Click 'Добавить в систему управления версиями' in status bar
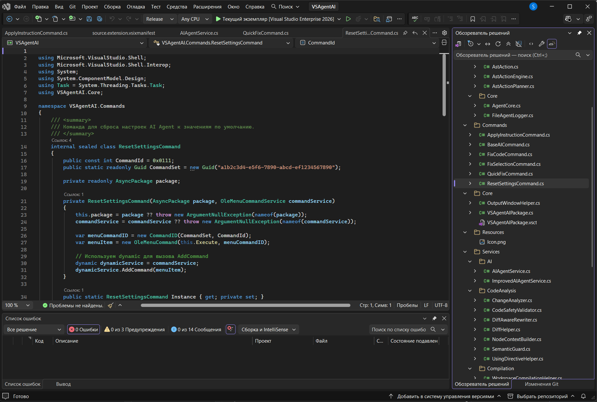Viewport: 597px width, 402px height. [445, 396]
